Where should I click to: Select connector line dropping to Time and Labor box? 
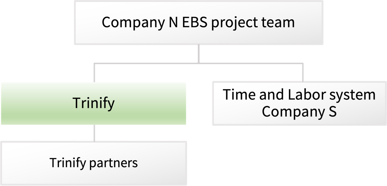pos(303,73)
